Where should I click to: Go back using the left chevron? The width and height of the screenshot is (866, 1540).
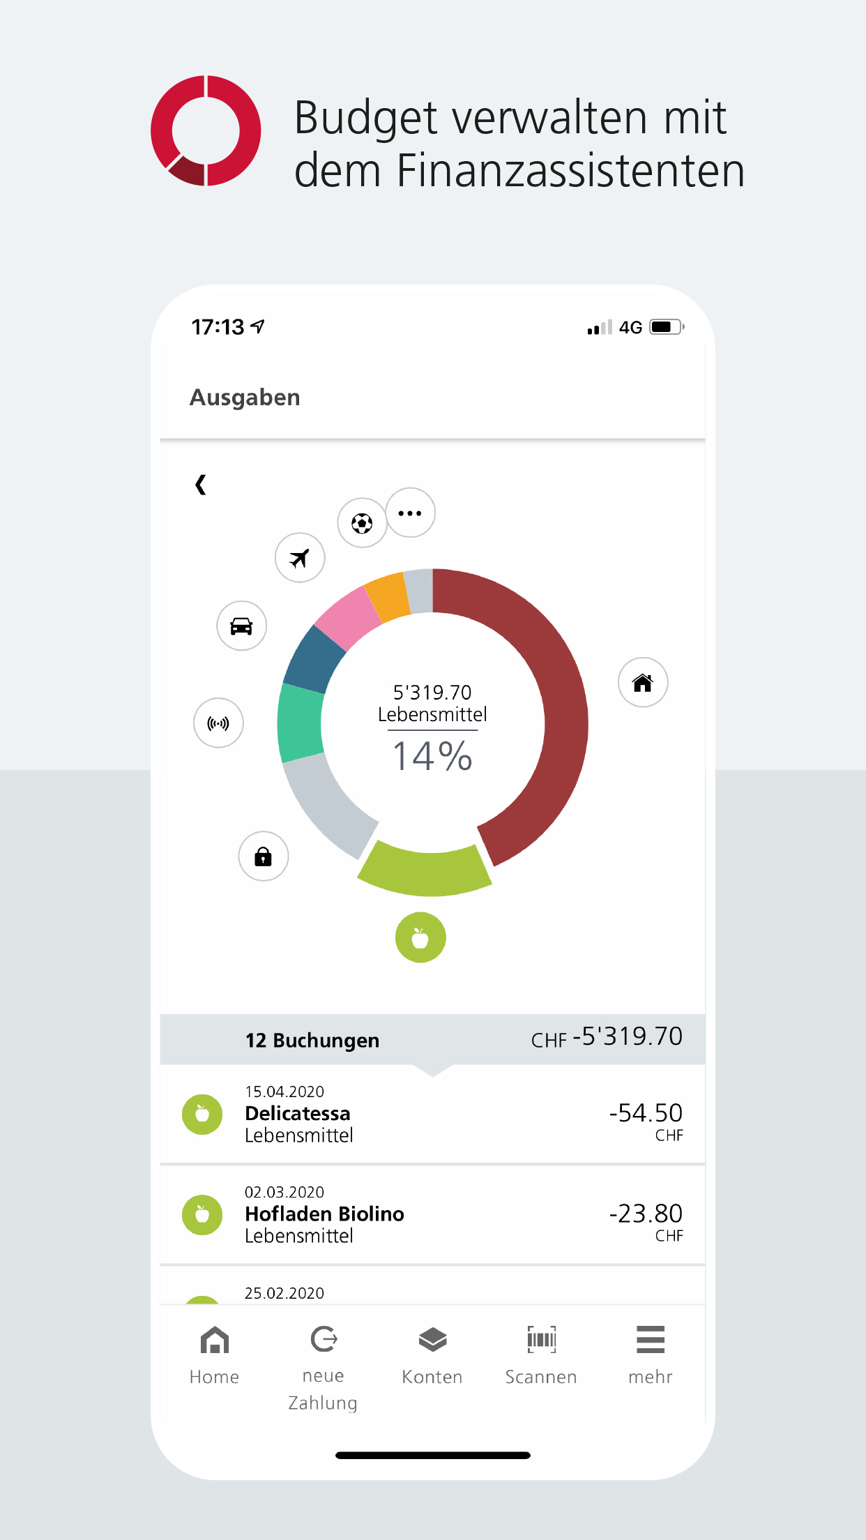pyautogui.click(x=201, y=485)
